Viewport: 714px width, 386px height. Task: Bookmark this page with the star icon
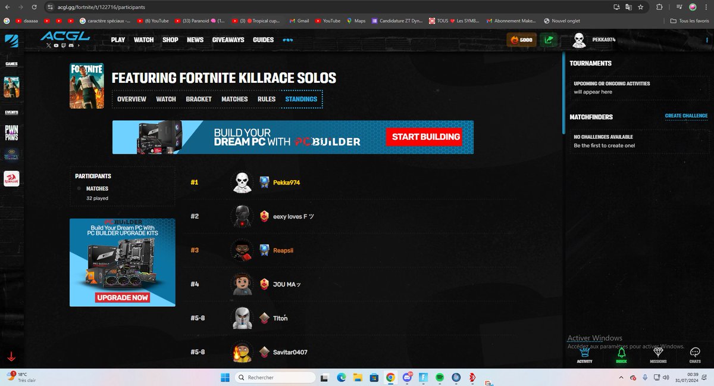click(x=640, y=7)
